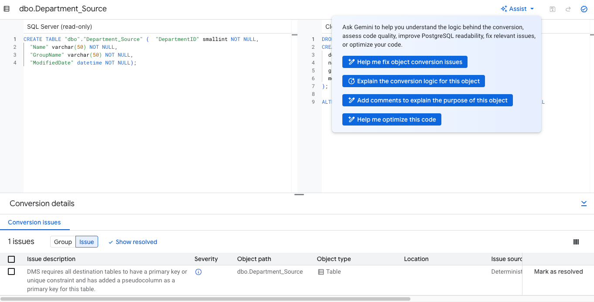Viewport: 594px width, 302px height.
Task: Collapse the code panes with the divider handle
Action: click(x=299, y=194)
